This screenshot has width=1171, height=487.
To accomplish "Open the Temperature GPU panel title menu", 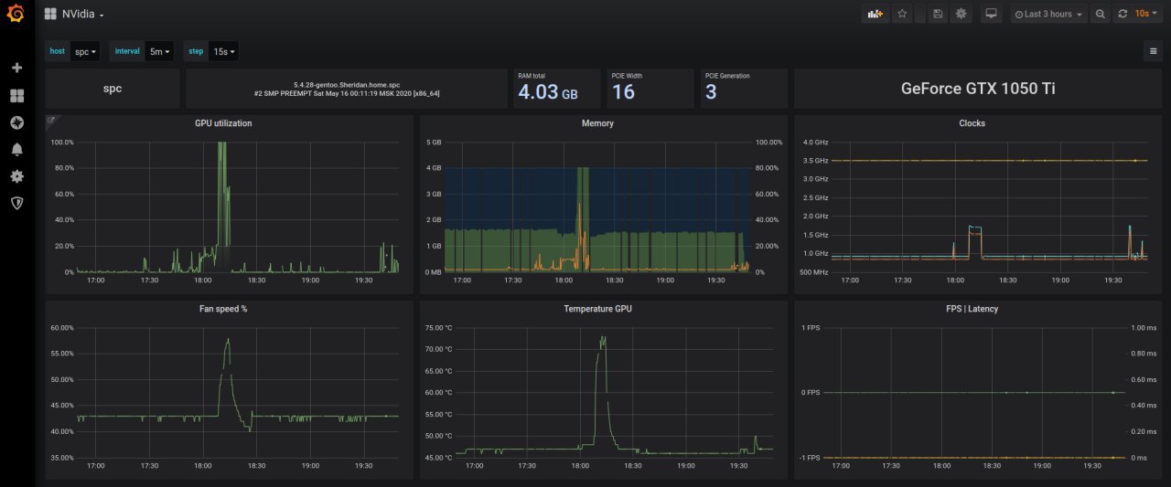I will click(597, 309).
